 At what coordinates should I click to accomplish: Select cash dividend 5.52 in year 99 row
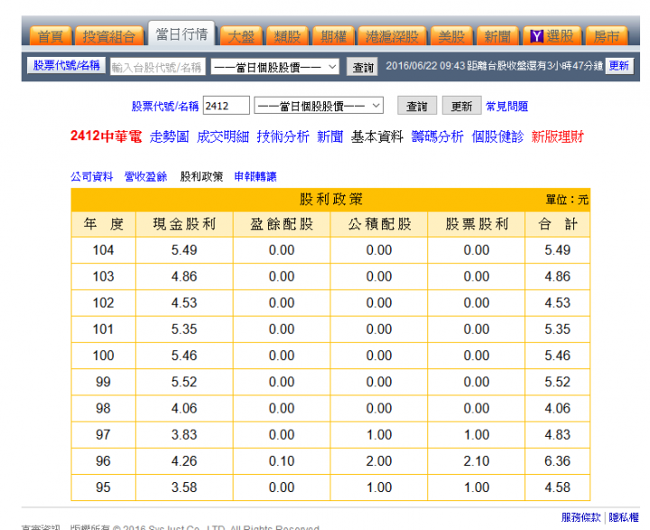[184, 382]
